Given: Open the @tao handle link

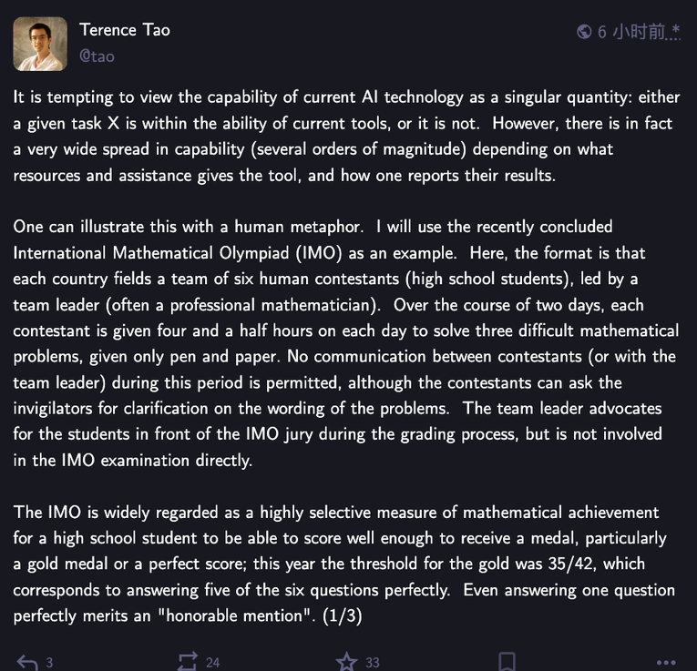Looking at the screenshot, I should [x=97, y=56].
